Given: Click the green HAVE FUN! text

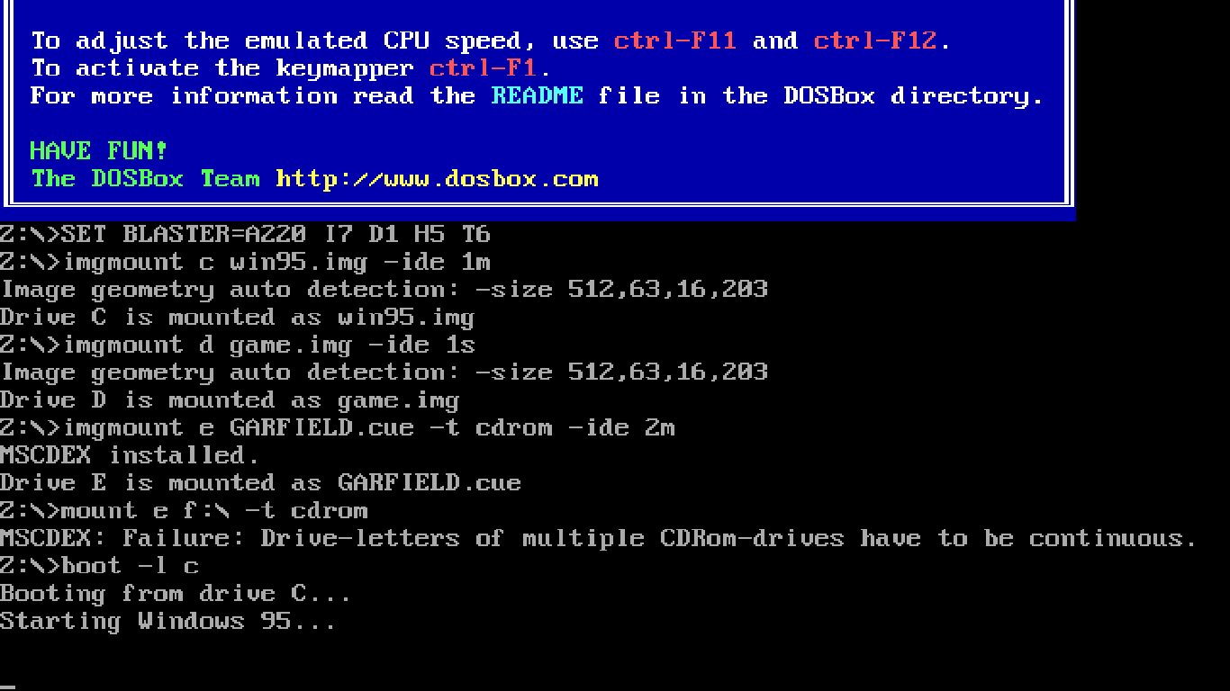Looking at the screenshot, I should (x=99, y=150).
